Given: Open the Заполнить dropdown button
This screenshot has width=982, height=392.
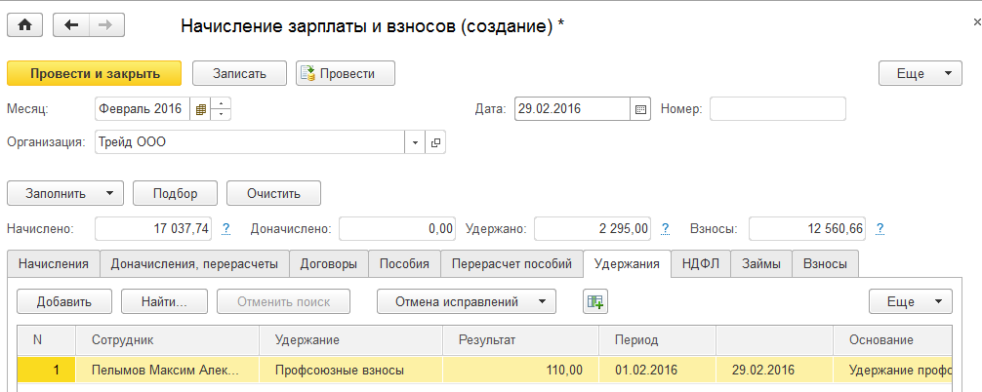Looking at the screenshot, I should click(x=65, y=193).
